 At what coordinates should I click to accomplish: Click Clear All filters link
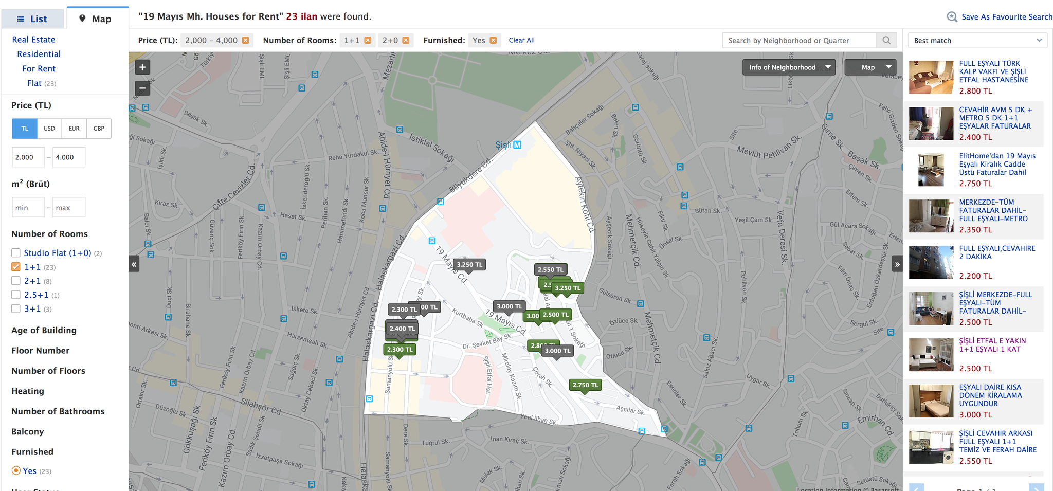point(521,40)
